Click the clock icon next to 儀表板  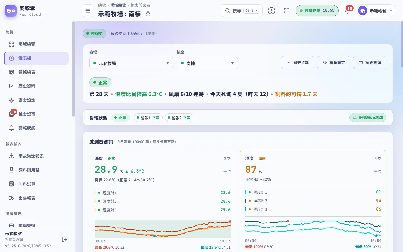(x=11, y=58)
